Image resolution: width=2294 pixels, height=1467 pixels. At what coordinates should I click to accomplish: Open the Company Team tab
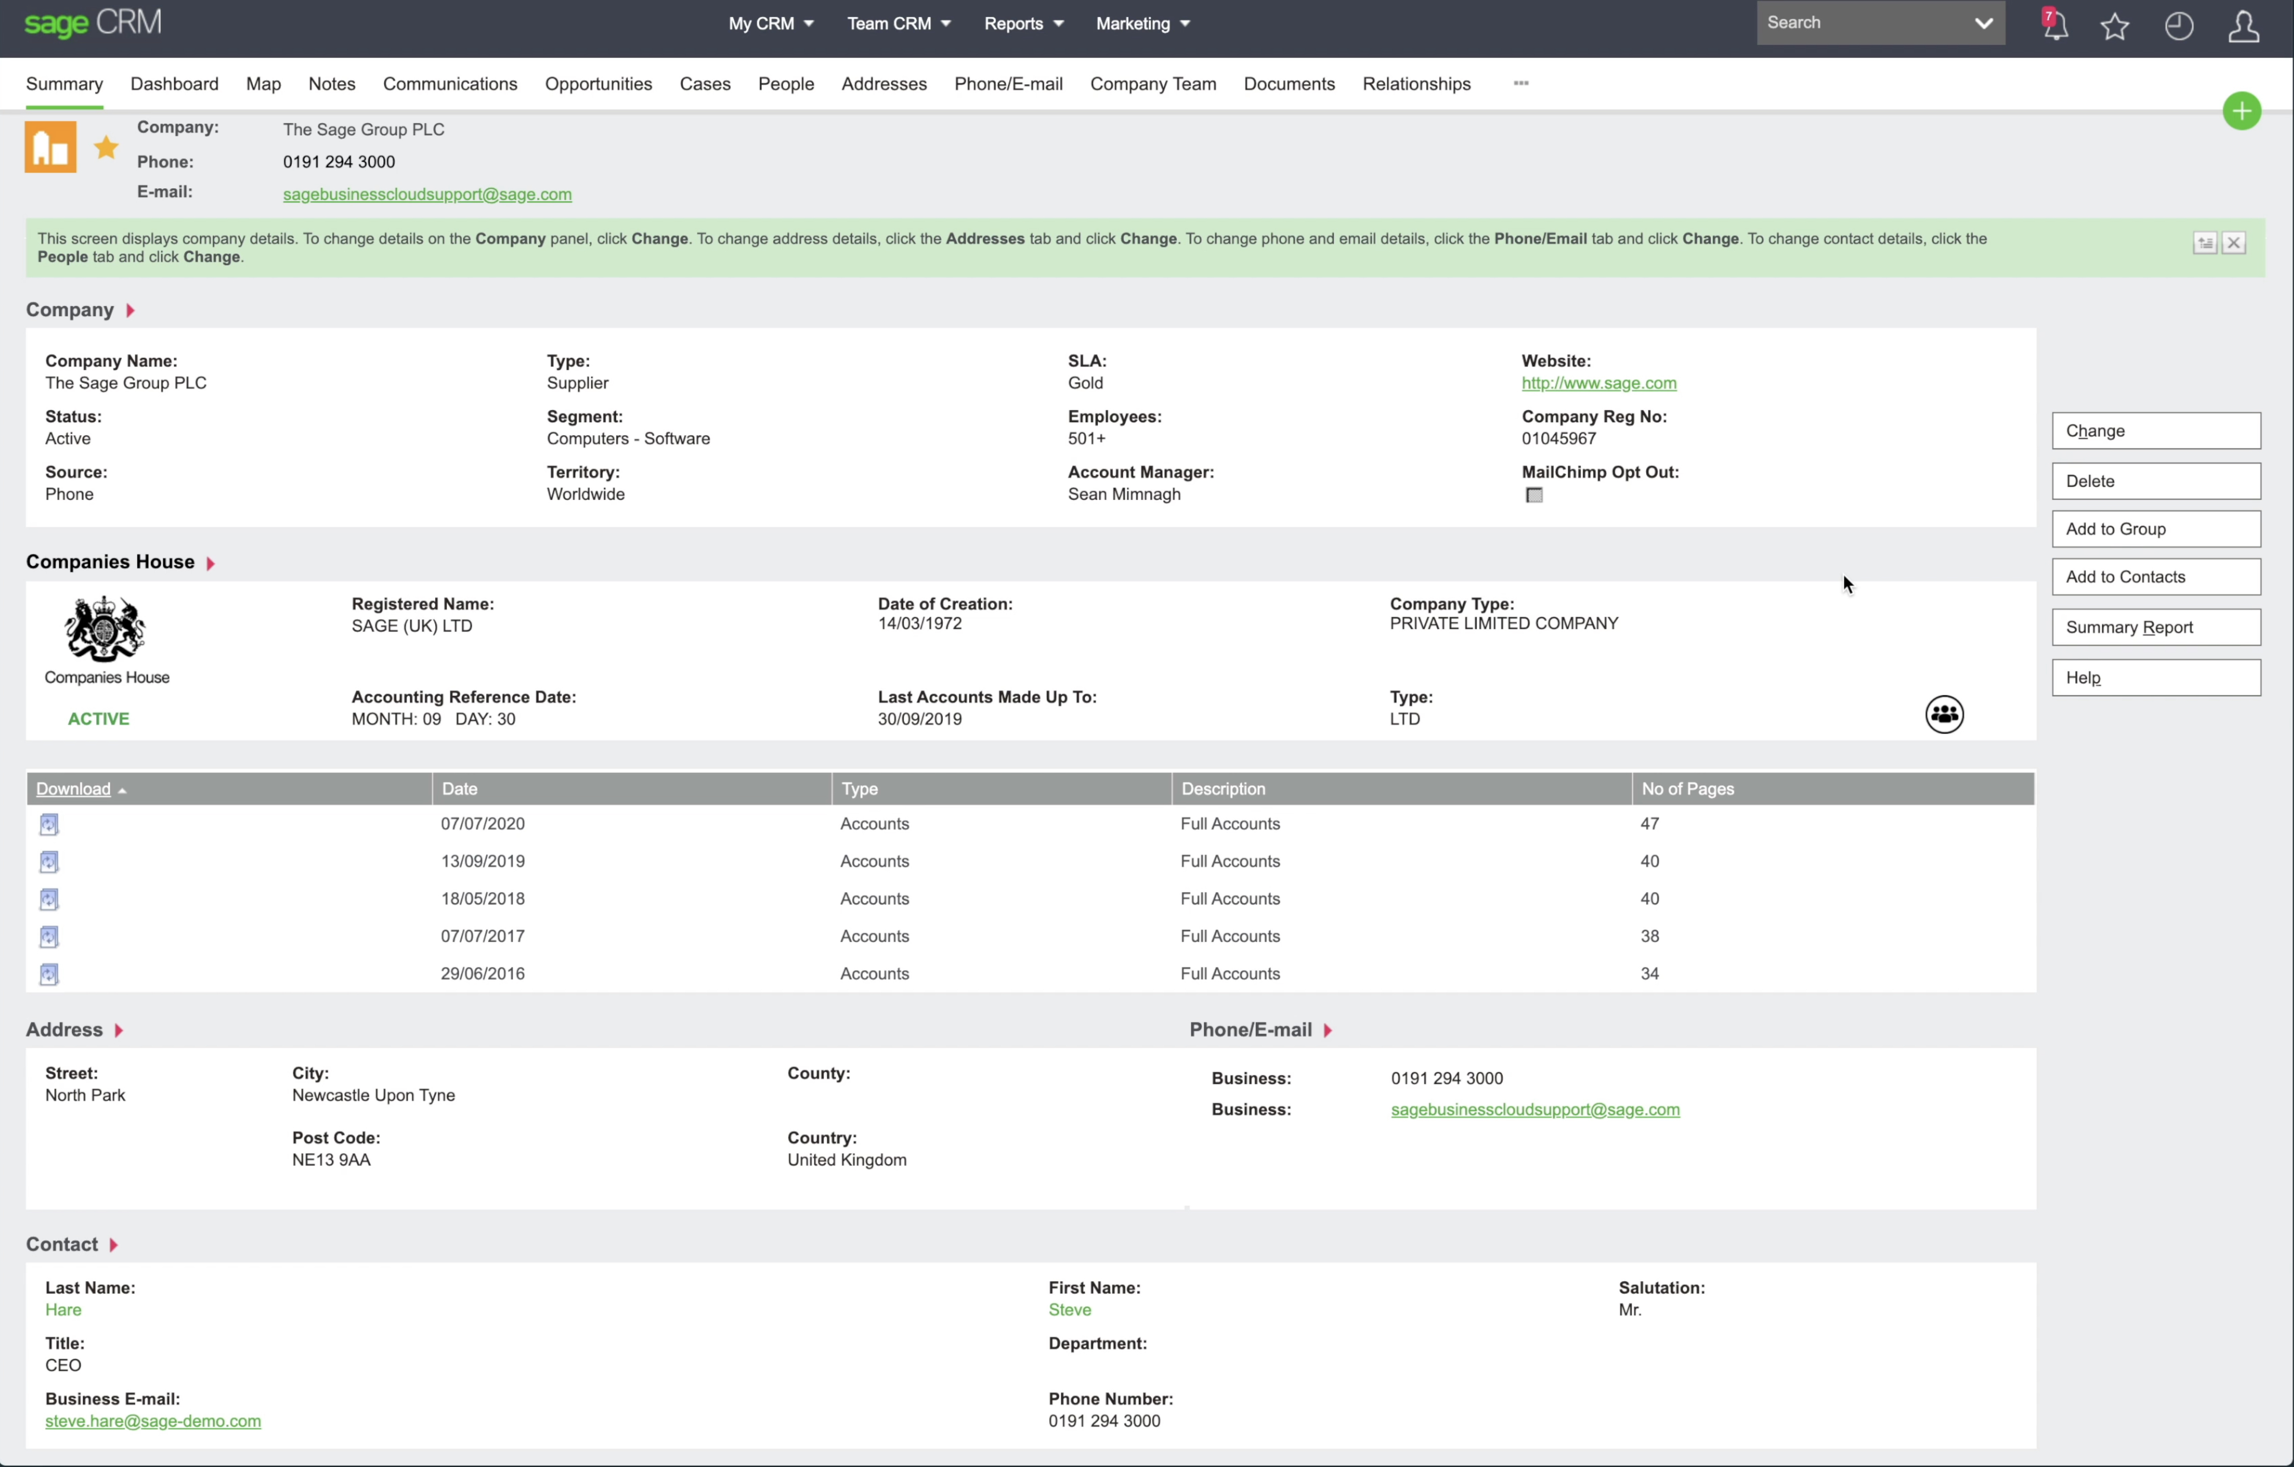[1152, 84]
